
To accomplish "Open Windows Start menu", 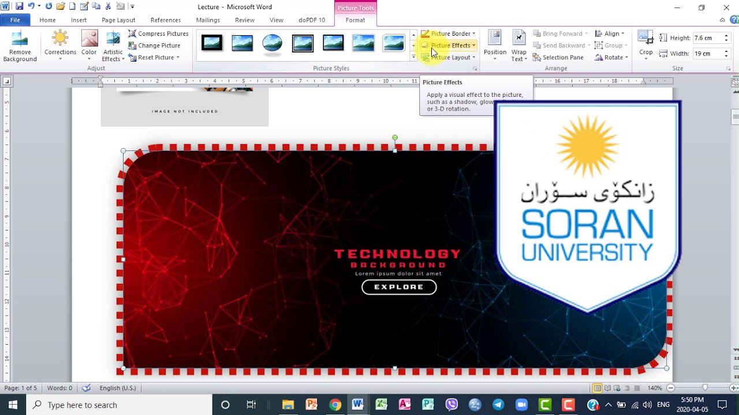I will point(13,405).
